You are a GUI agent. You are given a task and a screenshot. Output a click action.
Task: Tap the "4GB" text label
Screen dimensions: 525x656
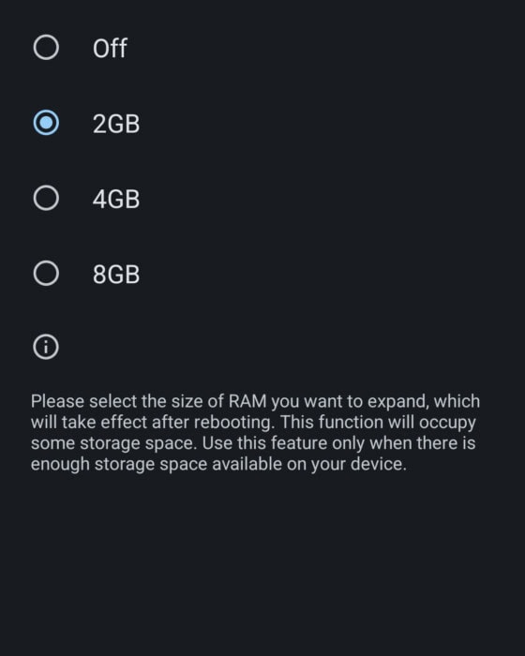[116, 199]
